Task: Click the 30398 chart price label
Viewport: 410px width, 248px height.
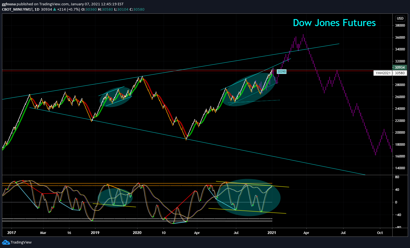Action: click(281, 71)
